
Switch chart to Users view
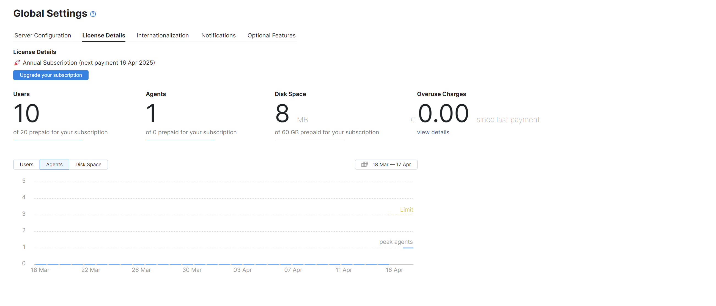(26, 164)
